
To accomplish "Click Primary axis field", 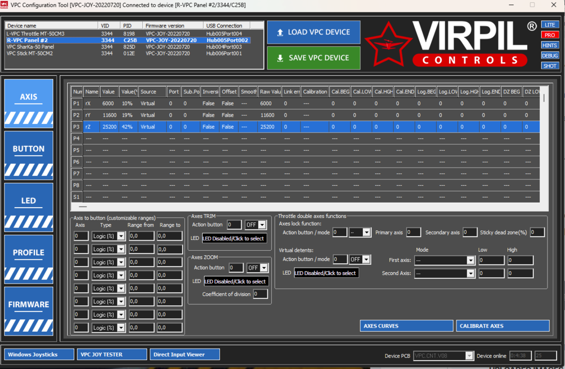I will coord(414,232).
